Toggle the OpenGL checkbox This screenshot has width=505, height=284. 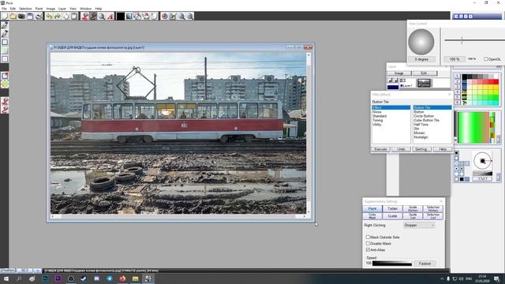pyautogui.click(x=486, y=59)
